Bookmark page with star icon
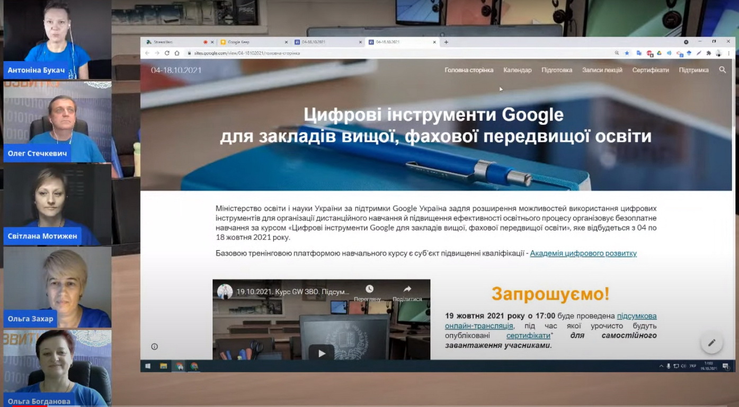The image size is (739, 407). [627, 53]
